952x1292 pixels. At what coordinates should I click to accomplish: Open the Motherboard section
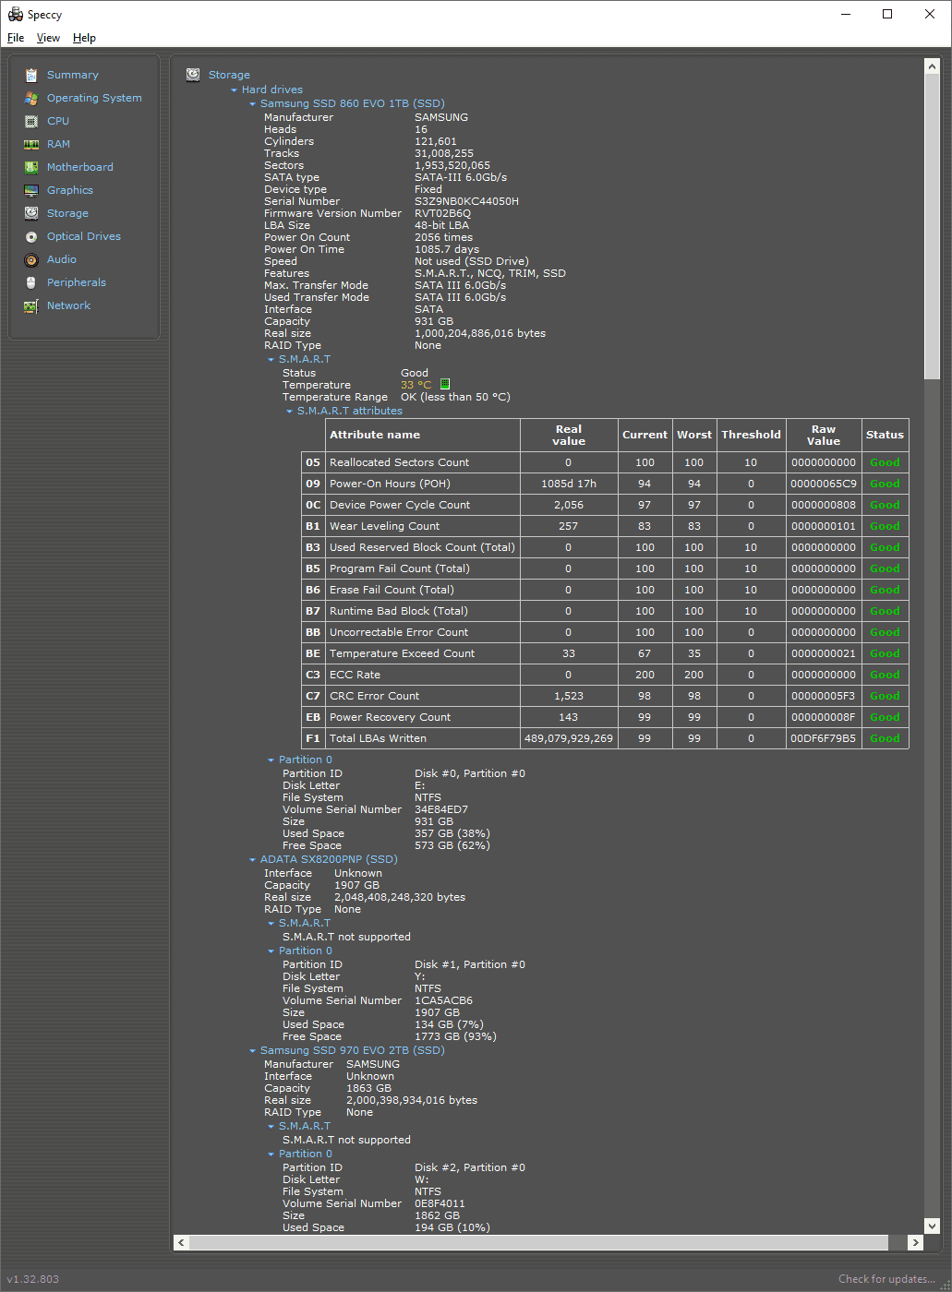click(x=79, y=167)
